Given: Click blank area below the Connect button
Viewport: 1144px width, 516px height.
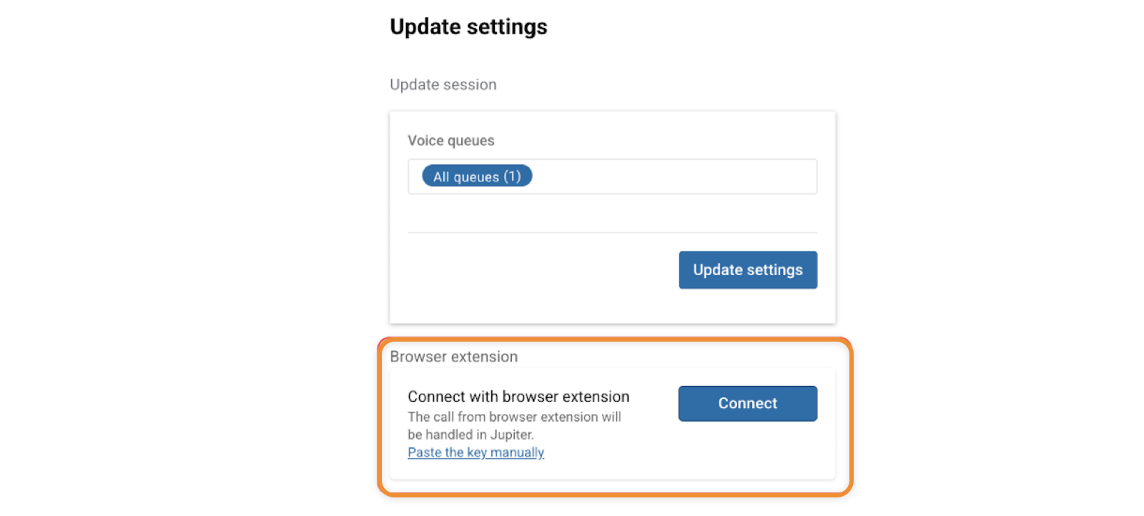Looking at the screenshot, I should [748, 450].
